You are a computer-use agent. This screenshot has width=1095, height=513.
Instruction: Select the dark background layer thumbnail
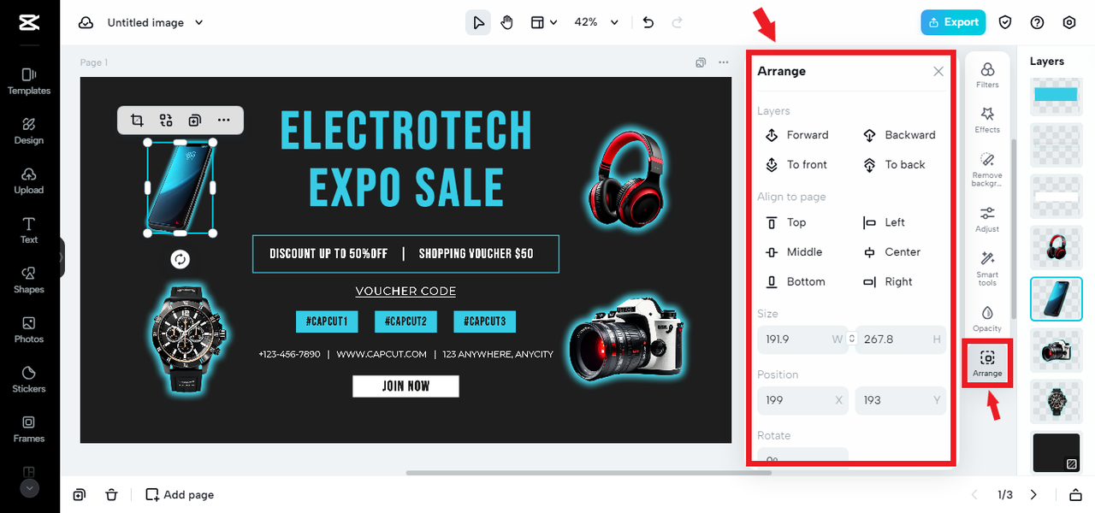(x=1056, y=452)
